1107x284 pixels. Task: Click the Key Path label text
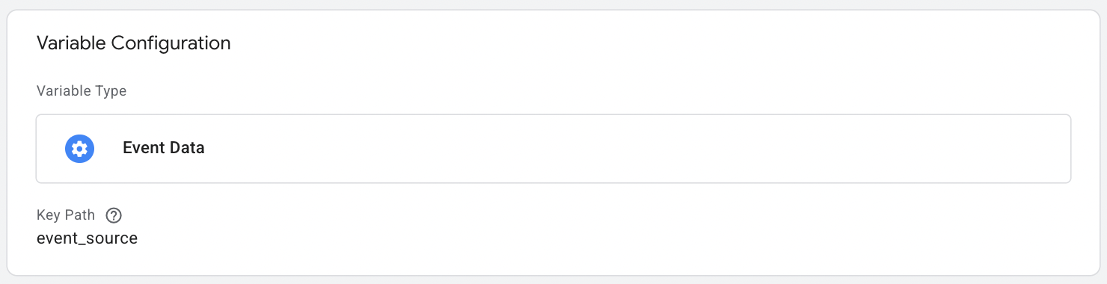point(66,215)
